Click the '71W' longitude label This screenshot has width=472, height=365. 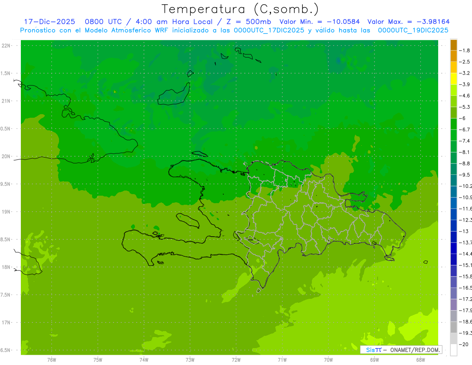tap(282, 359)
